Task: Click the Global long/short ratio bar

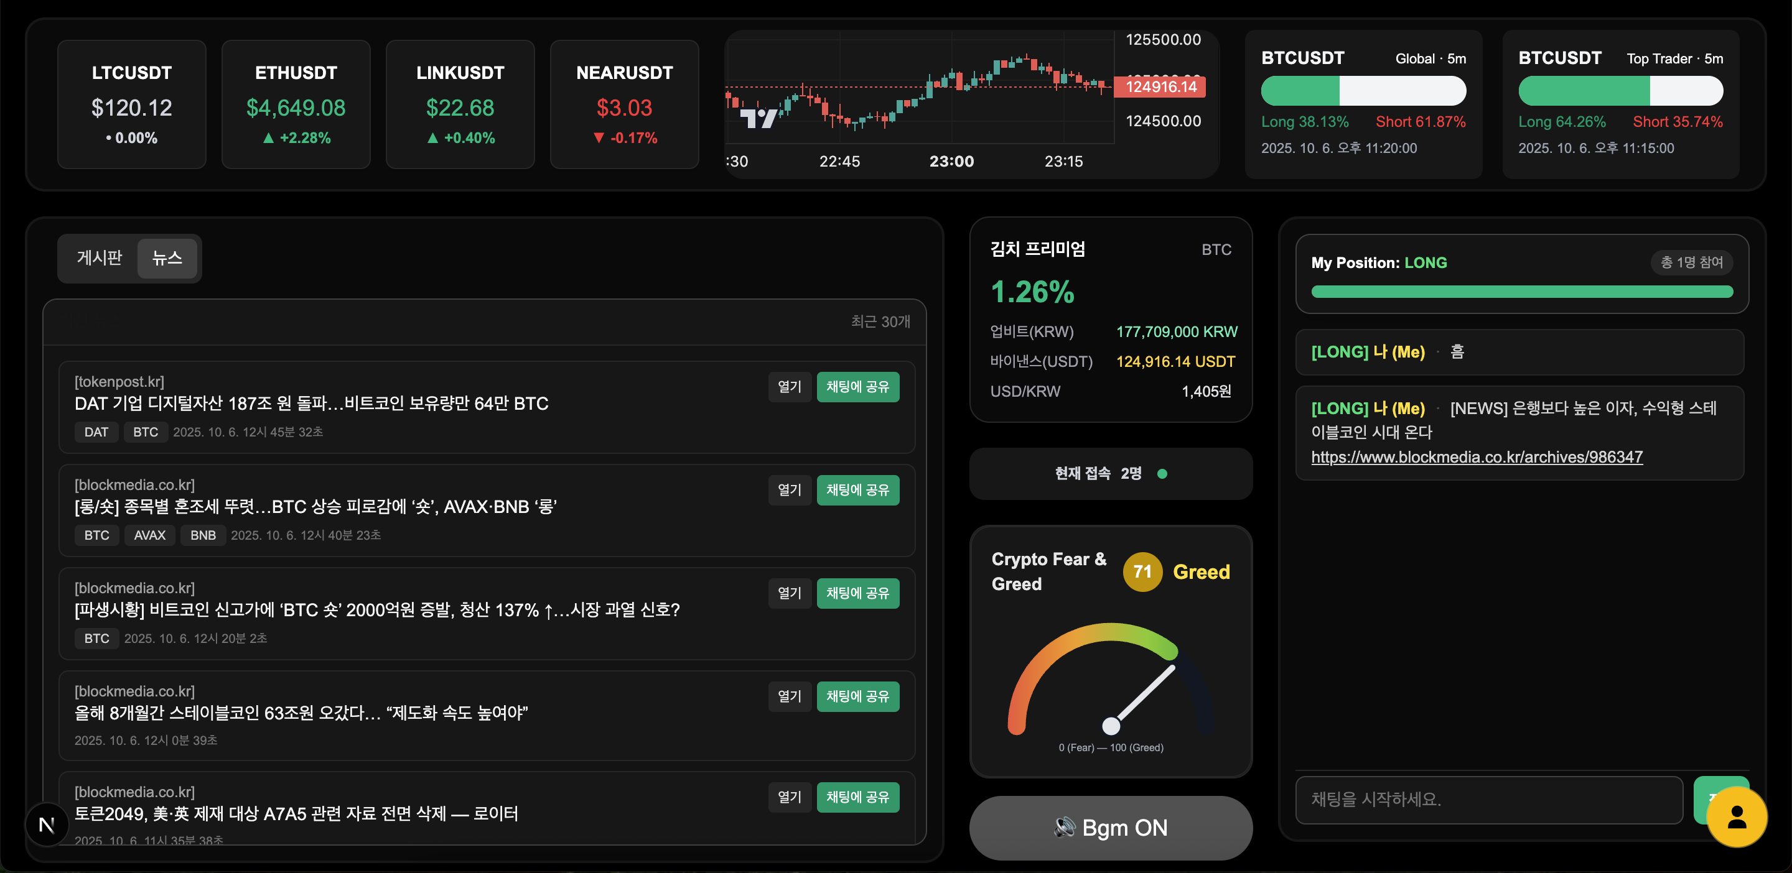Action: pyautogui.click(x=1363, y=91)
